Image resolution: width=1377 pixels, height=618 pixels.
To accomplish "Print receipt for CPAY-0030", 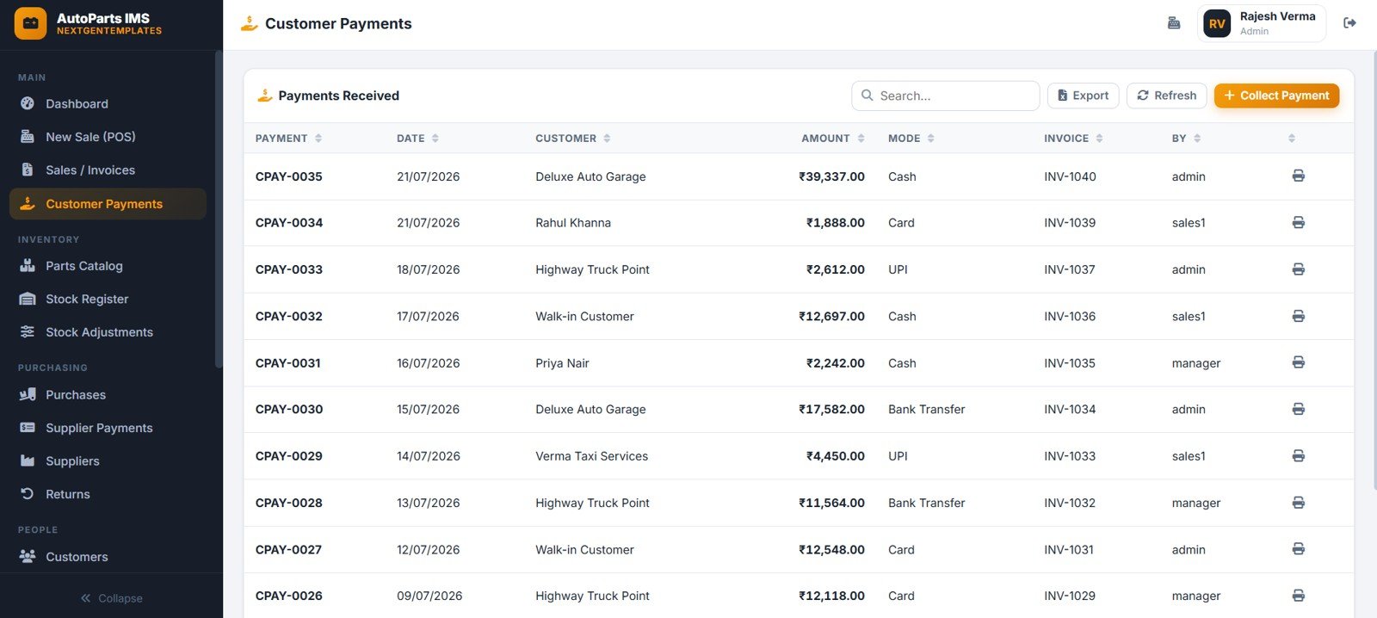I will 1298,409.
